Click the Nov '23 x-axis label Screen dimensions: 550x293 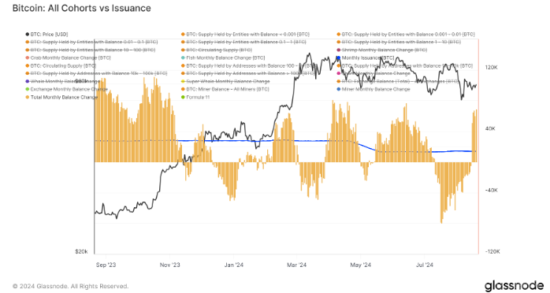click(169, 265)
